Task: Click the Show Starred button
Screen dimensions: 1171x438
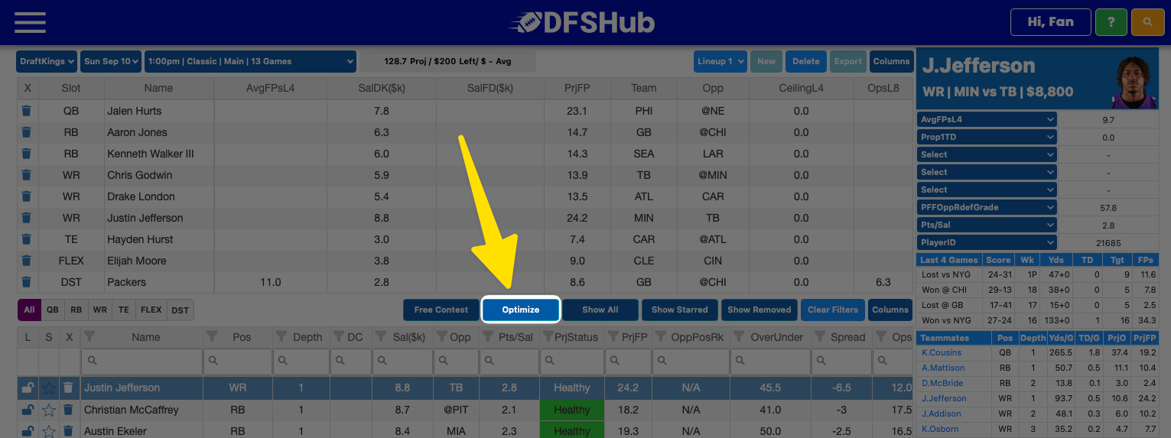Action: tap(680, 310)
